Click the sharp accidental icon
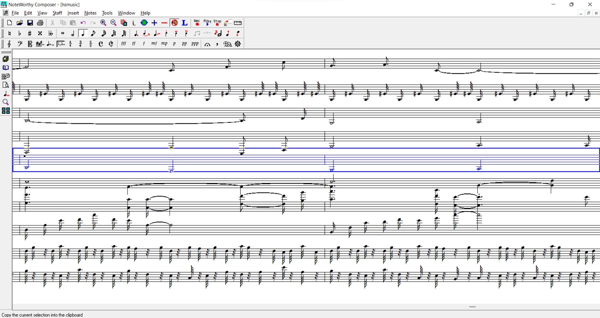 click(x=30, y=33)
